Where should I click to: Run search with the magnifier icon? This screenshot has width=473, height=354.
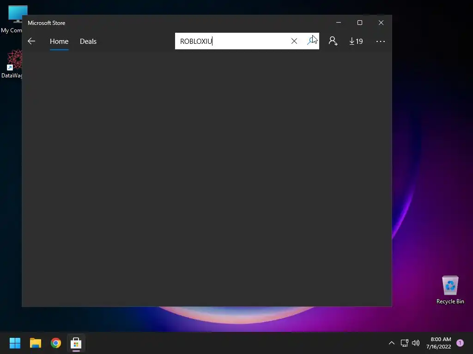point(311,41)
